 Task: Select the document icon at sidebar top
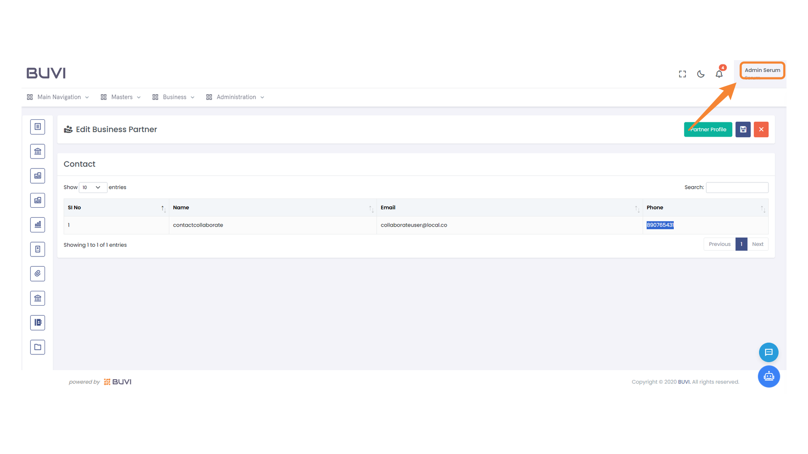37,127
